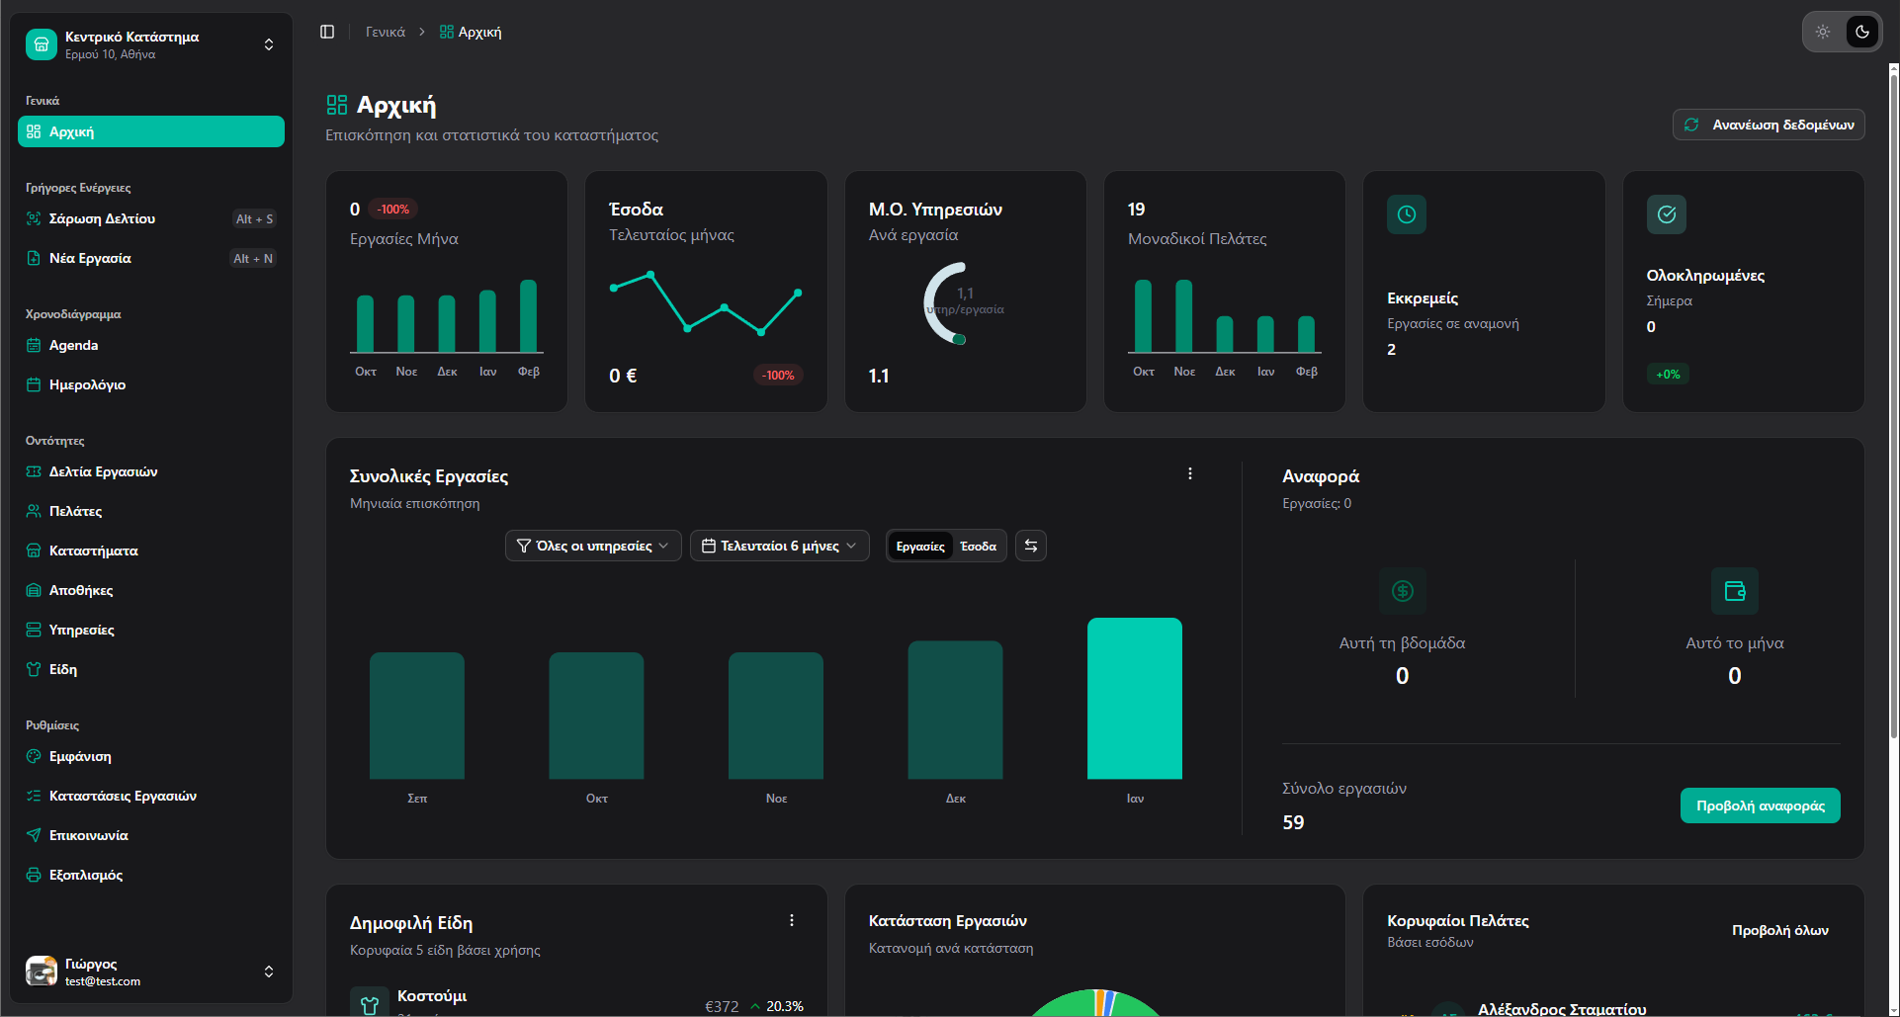The image size is (1900, 1017).
Task: Click the Ιαν bar in Συνολικές Εργασίες chart
Action: (1135, 699)
